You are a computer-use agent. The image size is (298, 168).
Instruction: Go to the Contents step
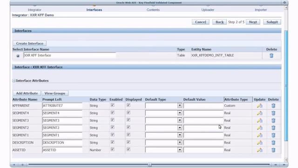tap(153, 10)
